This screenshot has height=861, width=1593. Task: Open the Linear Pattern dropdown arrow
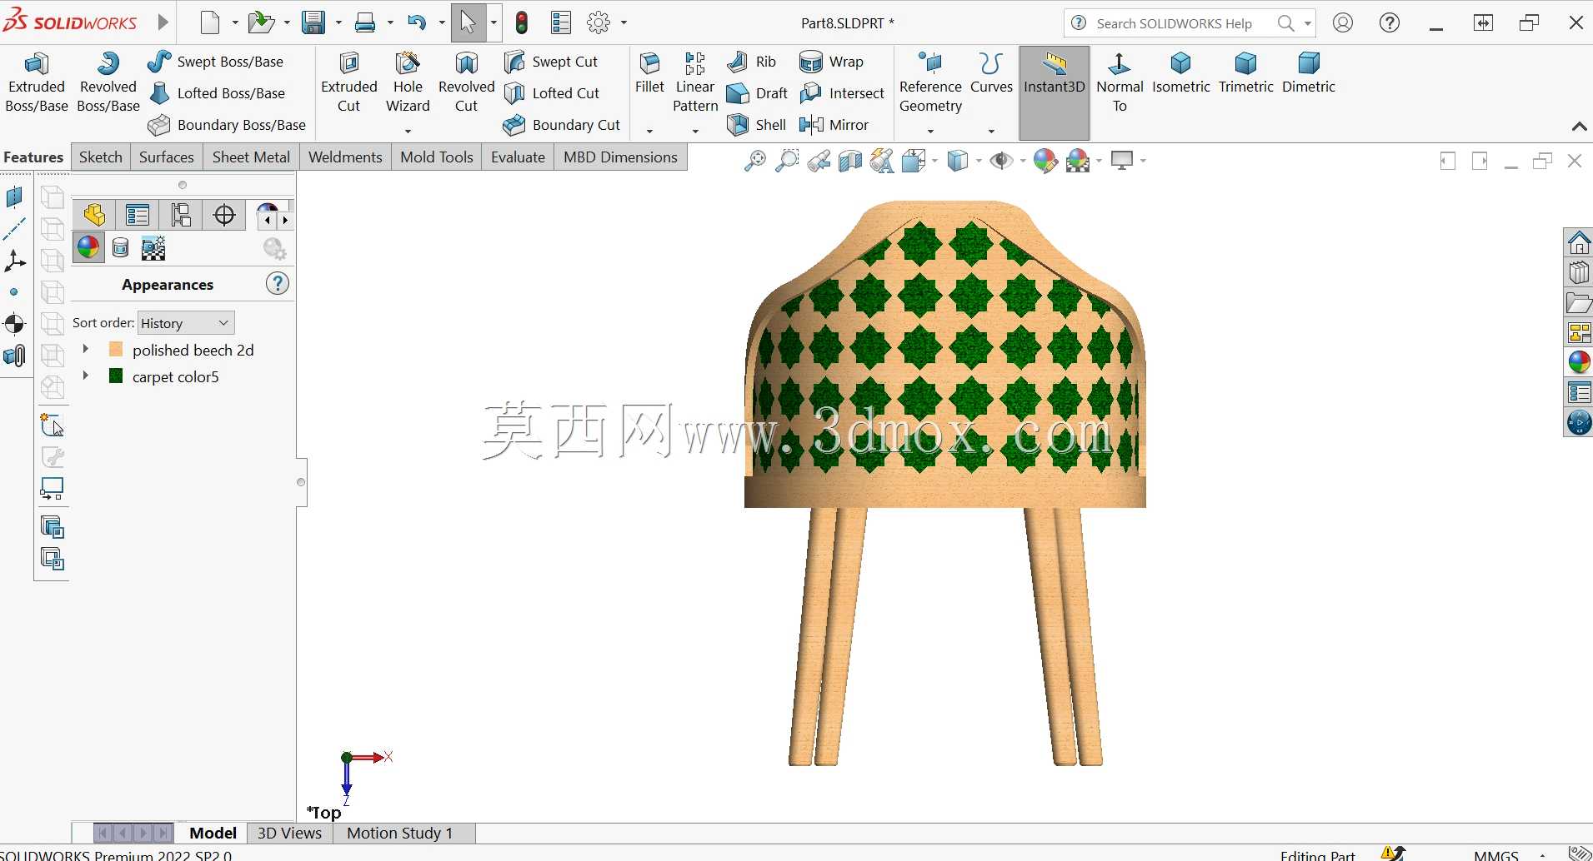[x=695, y=131]
